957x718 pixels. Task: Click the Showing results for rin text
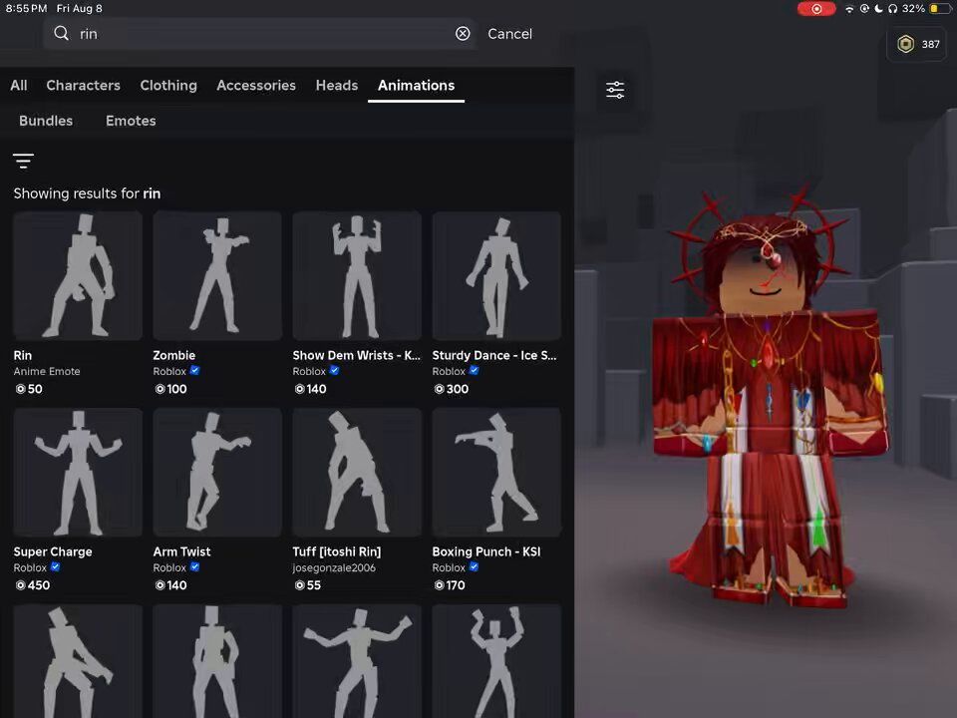pyautogui.click(x=87, y=193)
